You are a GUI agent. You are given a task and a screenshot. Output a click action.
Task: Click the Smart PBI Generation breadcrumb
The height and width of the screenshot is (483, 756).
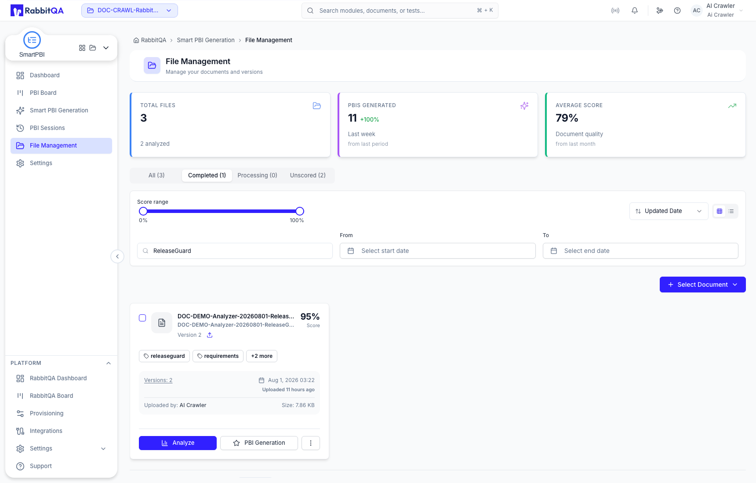point(206,40)
